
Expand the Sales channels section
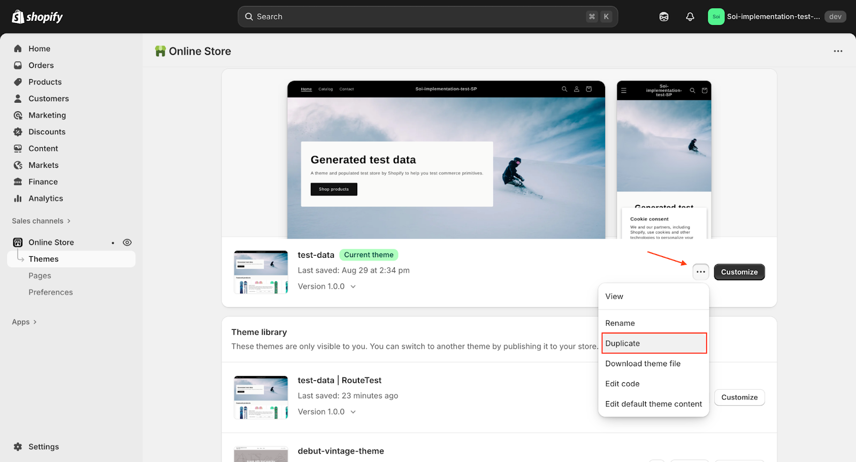tap(41, 221)
